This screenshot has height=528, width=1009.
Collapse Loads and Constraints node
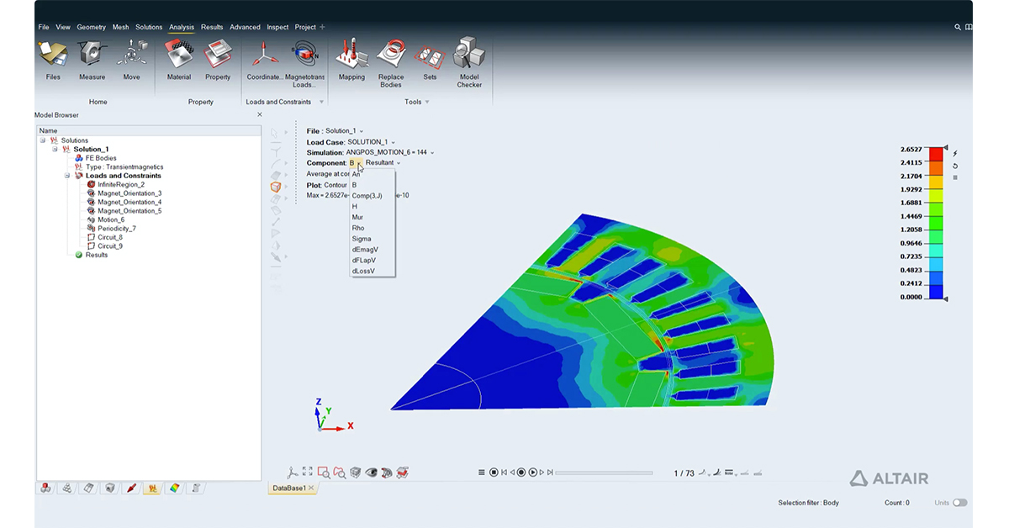click(x=67, y=176)
